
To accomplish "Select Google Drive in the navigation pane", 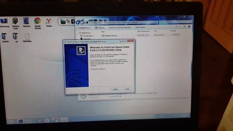I will point(87,36).
